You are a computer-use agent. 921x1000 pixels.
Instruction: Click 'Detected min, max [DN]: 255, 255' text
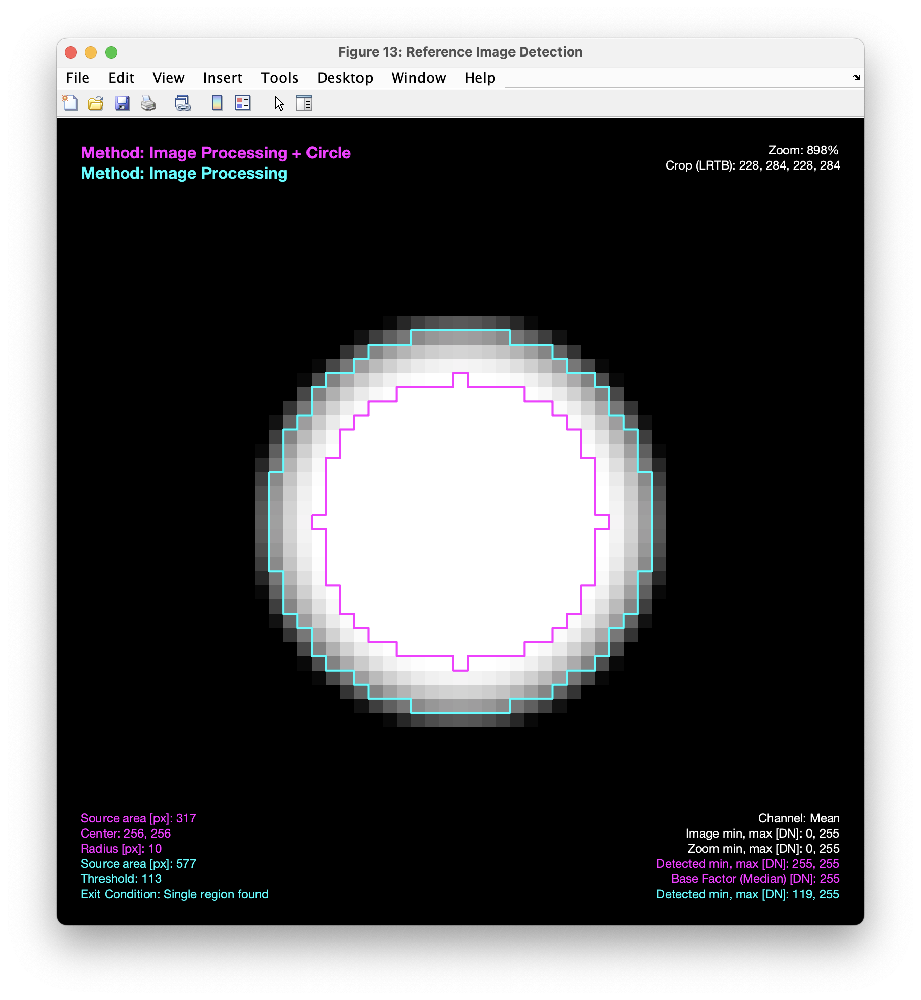pyautogui.click(x=748, y=864)
